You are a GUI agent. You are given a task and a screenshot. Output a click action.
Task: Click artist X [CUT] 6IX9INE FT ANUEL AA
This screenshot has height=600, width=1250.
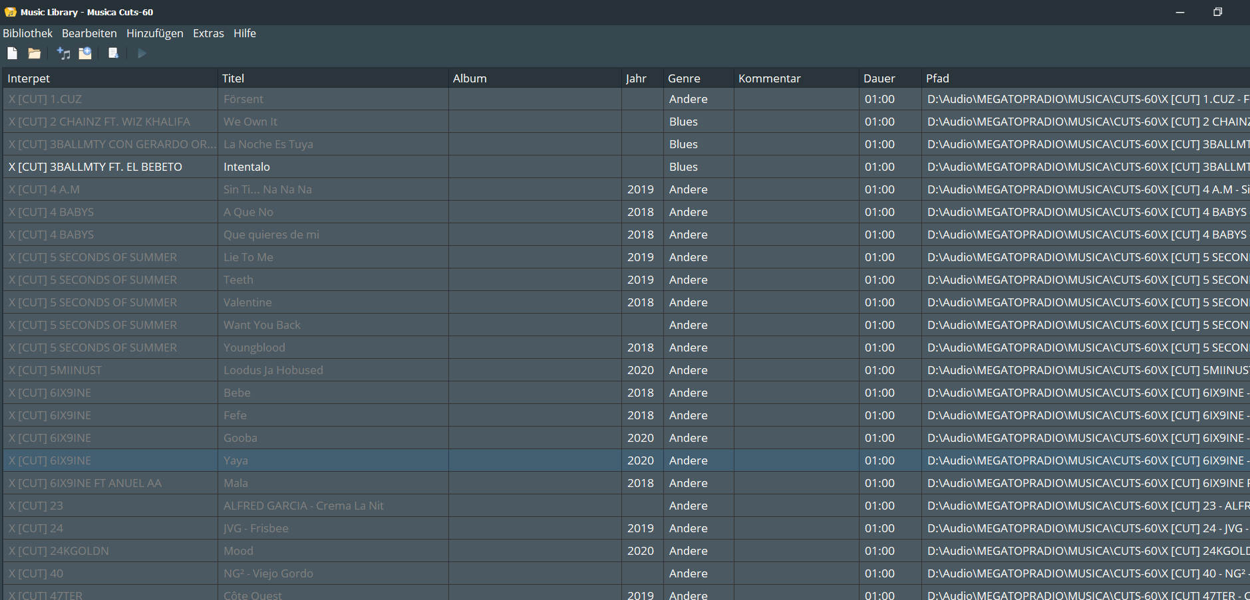pyautogui.click(x=85, y=483)
